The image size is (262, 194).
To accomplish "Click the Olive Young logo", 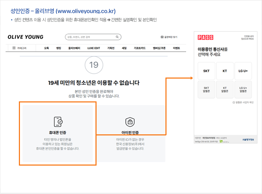I will (x=26, y=37).
